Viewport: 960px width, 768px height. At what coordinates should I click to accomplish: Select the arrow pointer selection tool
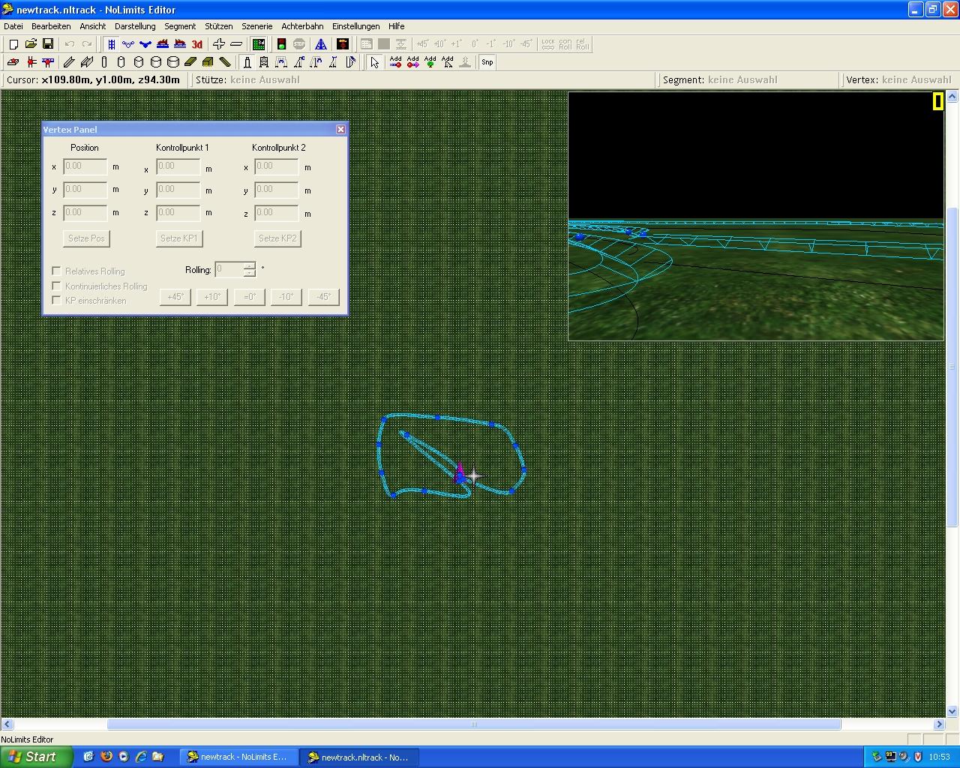pos(374,62)
